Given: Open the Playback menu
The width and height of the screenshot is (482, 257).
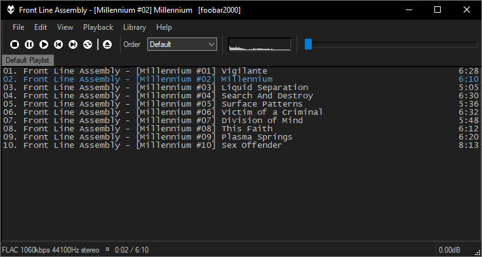Looking at the screenshot, I should pos(98,27).
